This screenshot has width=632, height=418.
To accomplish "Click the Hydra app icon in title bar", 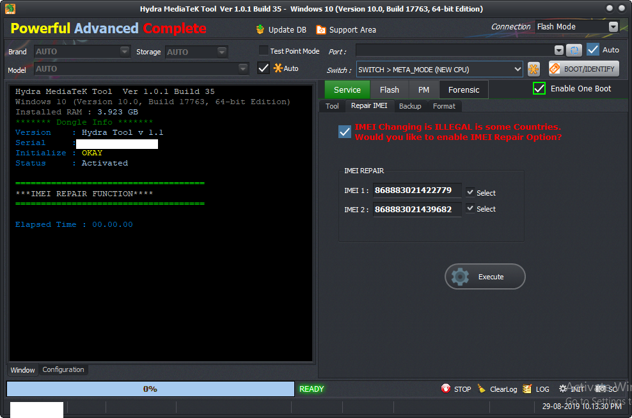I will (x=10, y=9).
